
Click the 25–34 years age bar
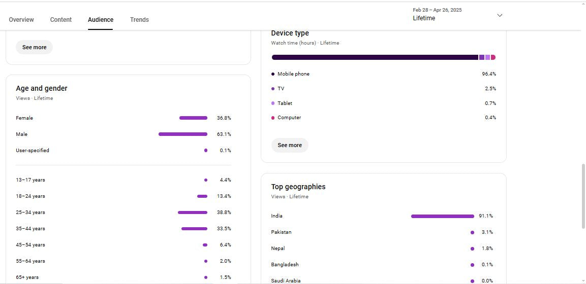pos(193,212)
